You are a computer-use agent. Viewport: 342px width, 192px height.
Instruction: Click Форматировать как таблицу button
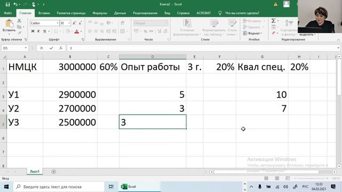pyautogui.click(x=213, y=27)
